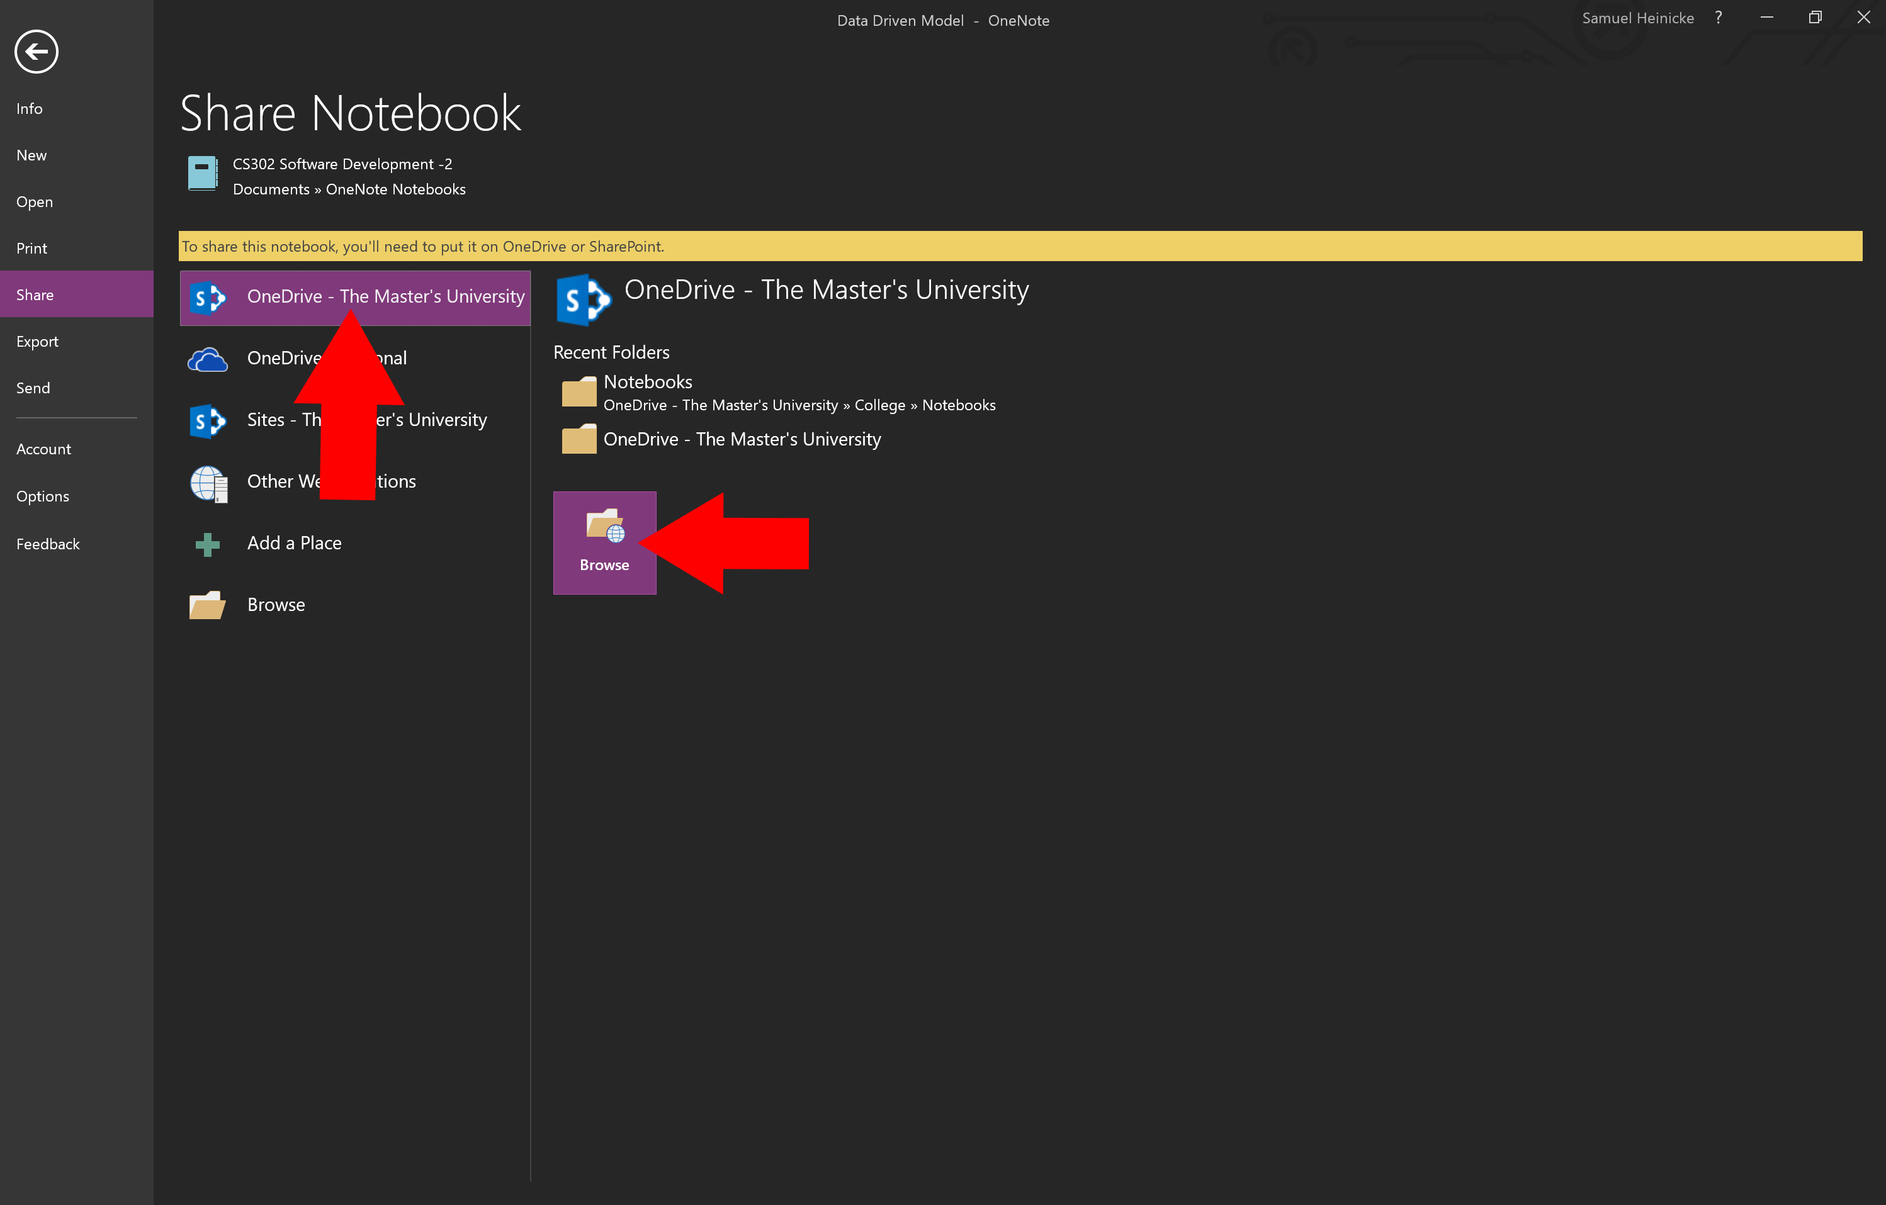1886x1205 pixels.
Task: Click the blue cloud OneDrive Personal icon
Action: pos(208,359)
